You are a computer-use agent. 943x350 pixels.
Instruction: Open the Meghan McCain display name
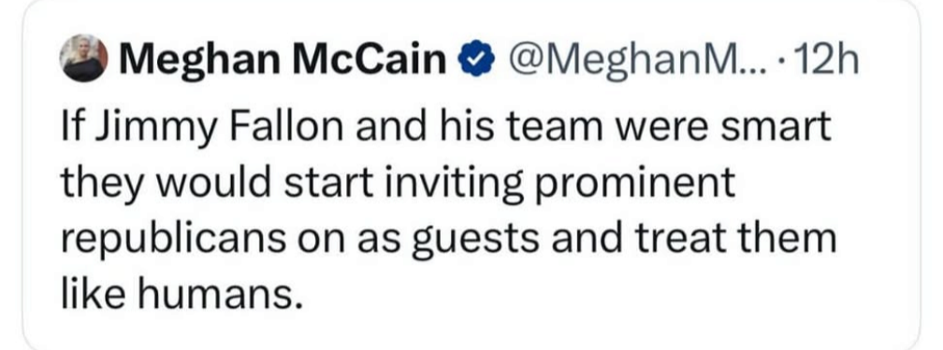[x=283, y=61]
